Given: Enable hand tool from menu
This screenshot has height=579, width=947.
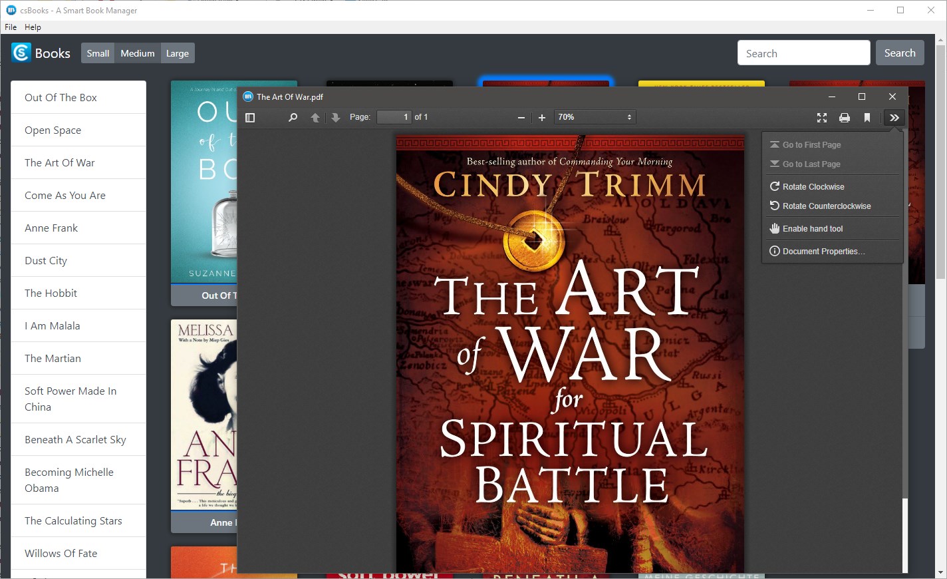Looking at the screenshot, I should 833,229.
